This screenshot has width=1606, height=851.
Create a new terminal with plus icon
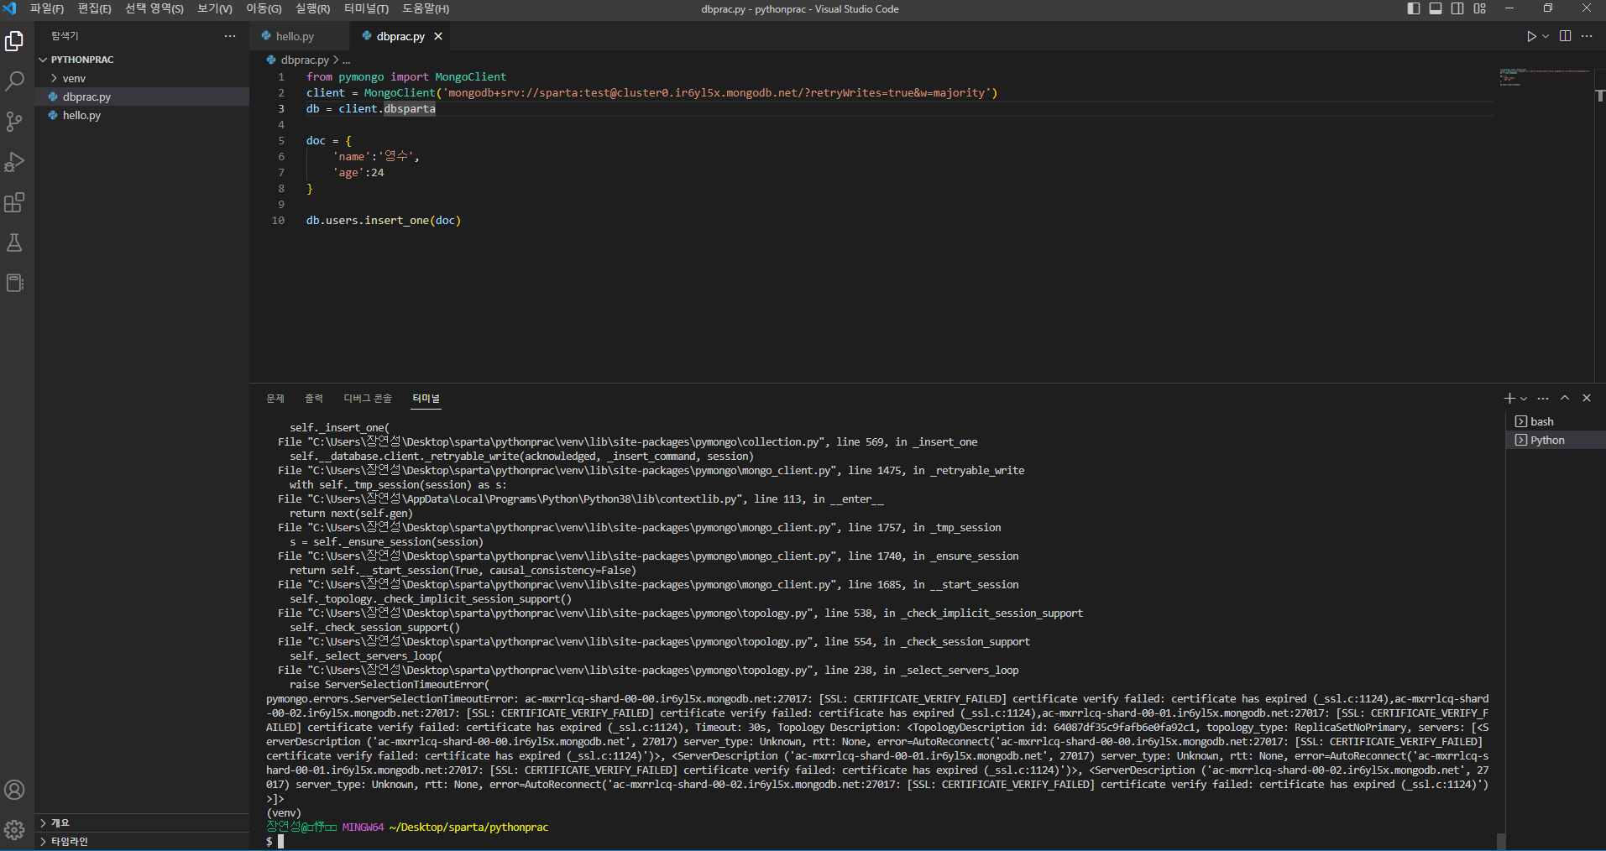(x=1509, y=398)
